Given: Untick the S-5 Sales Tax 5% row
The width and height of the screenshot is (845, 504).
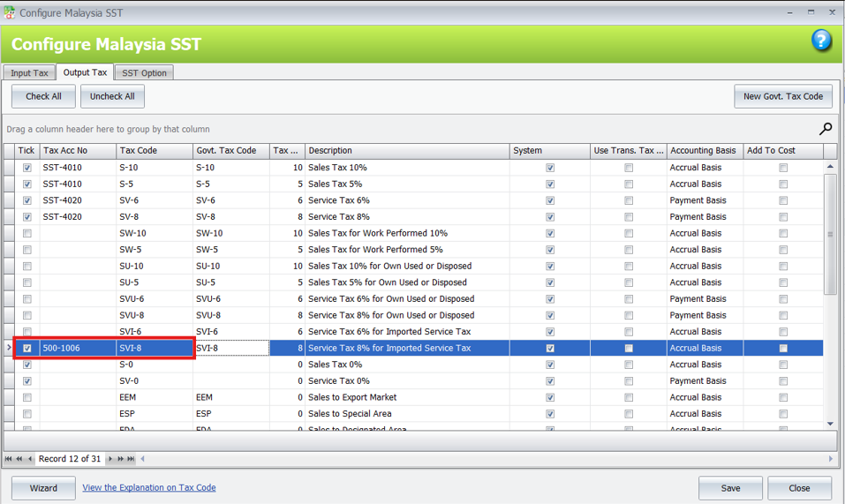Looking at the screenshot, I should (x=27, y=184).
